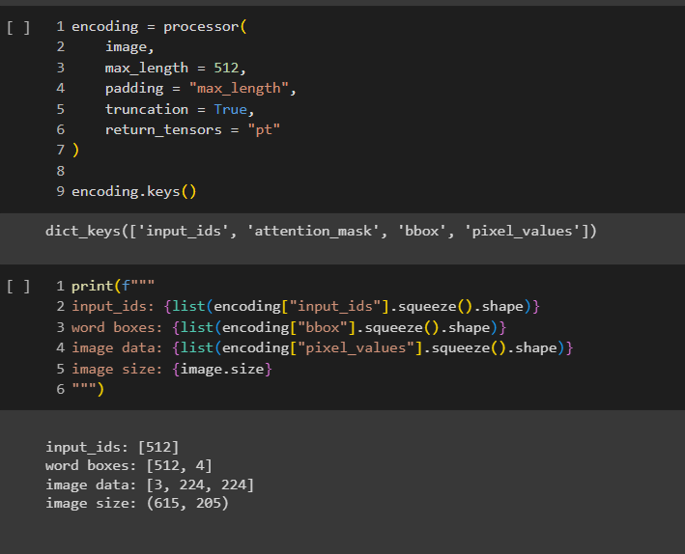Click the image data pixel_values code line
The image size is (685, 554).
click(322, 348)
